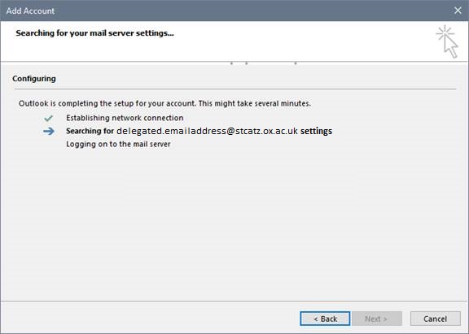
Task: Click the Searching for your mail server settings heading
Action: point(94,33)
